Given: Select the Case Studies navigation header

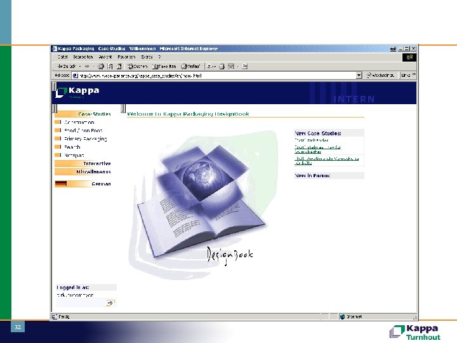Looking at the screenshot, I should pos(83,114).
